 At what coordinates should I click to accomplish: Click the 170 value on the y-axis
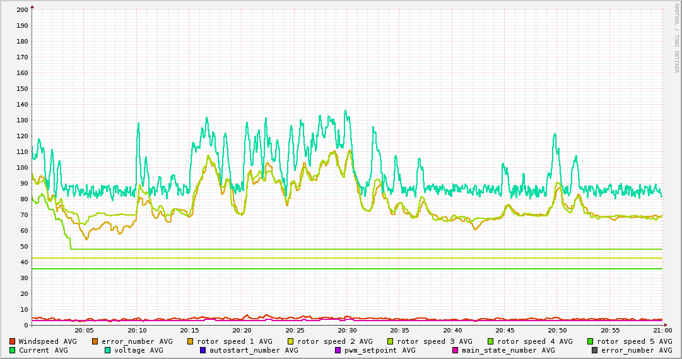click(x=22, y=57)
